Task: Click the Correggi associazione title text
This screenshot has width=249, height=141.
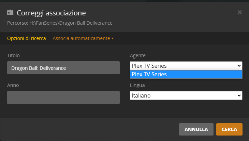Action: click(51, 13)
